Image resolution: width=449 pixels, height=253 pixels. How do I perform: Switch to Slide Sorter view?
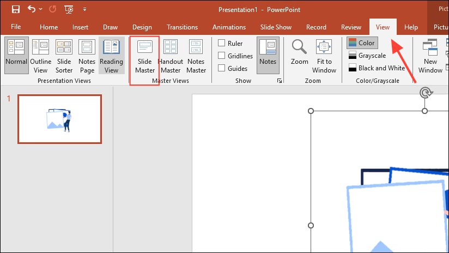[x=64, y=55]
